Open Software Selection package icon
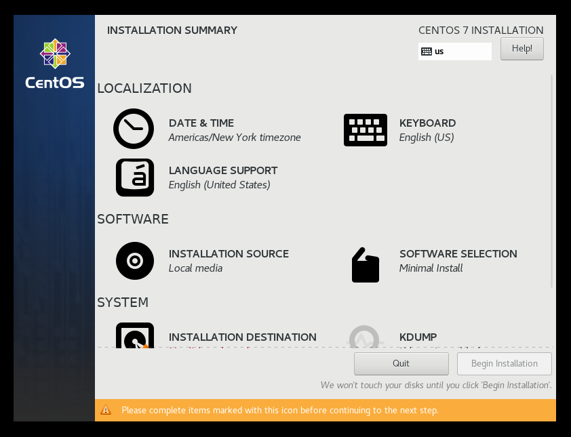Screen dimensions: 571x437 pyautogui.click(x=366, y=265)
